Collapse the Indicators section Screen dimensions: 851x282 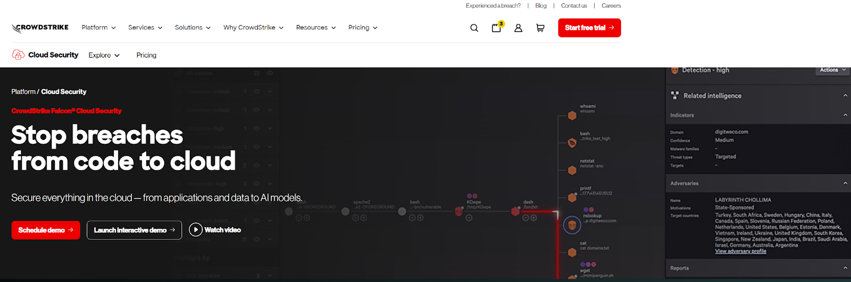(x=845, y=115)
